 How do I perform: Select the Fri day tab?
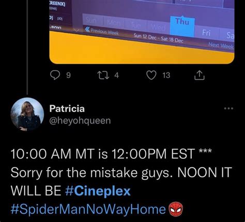(206, 33)
